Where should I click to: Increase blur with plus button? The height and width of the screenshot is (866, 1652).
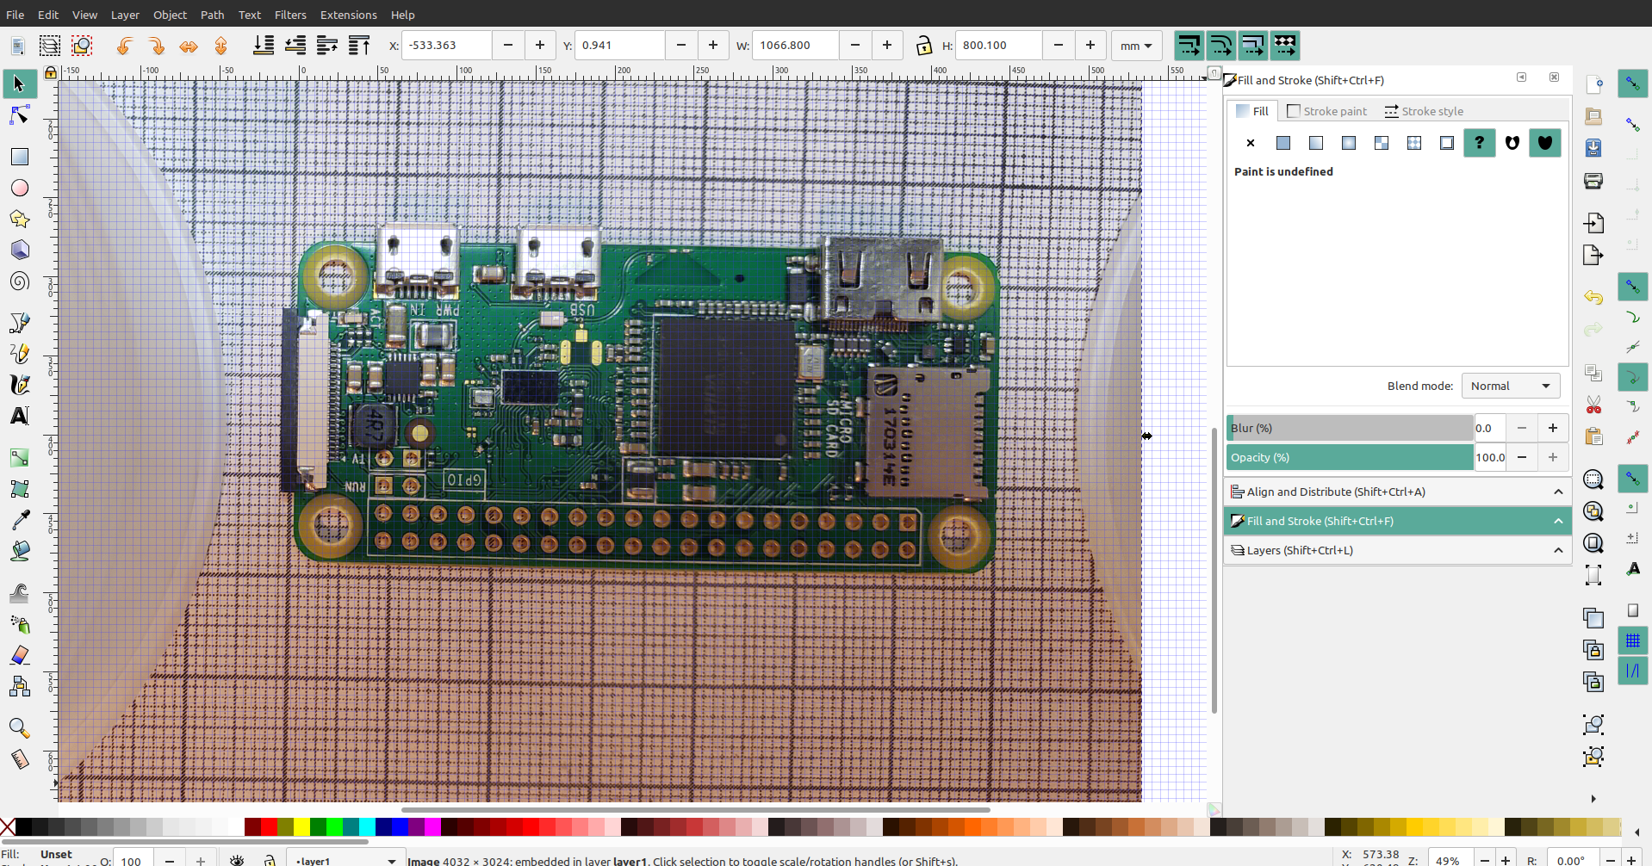(x=1553, y=428)
